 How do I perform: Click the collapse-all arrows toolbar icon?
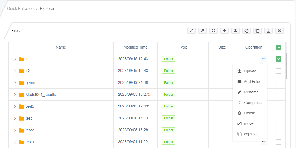(202, 31)
